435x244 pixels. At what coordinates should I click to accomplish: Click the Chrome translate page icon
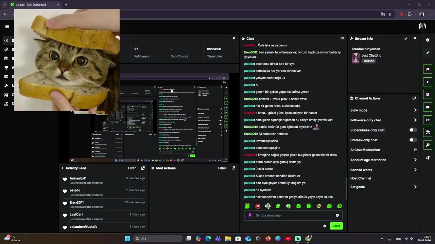(x=383, y=14)
